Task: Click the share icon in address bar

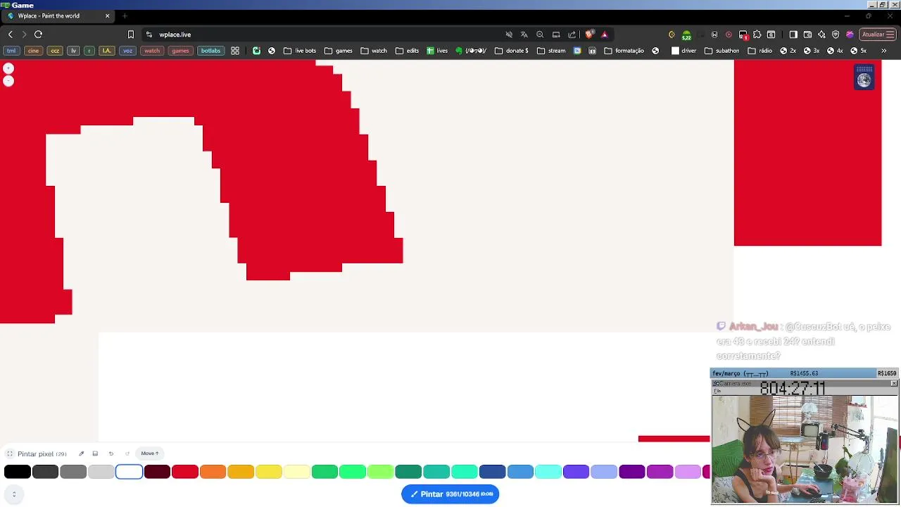Action: click(572, 35)
